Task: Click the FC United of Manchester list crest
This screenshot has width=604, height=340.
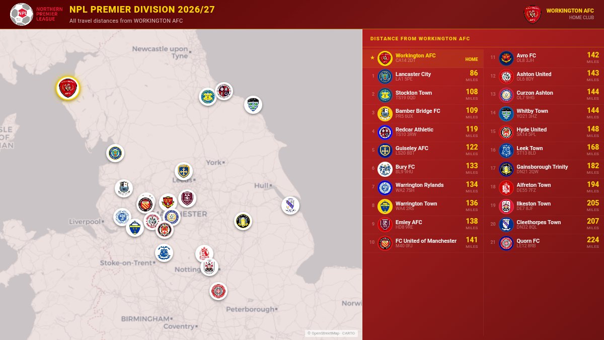Action: [385, 243]
